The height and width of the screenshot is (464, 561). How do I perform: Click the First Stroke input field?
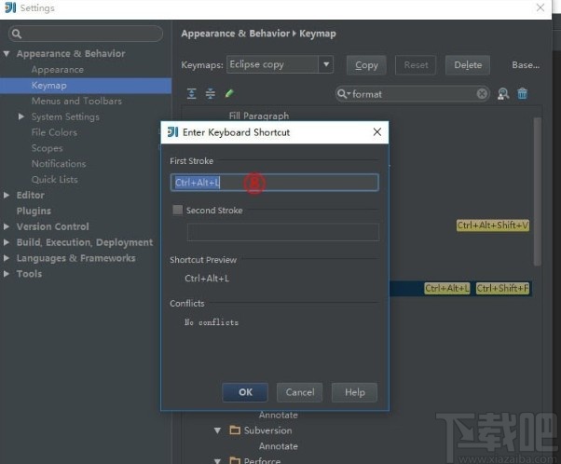click(x=274, y=183)
